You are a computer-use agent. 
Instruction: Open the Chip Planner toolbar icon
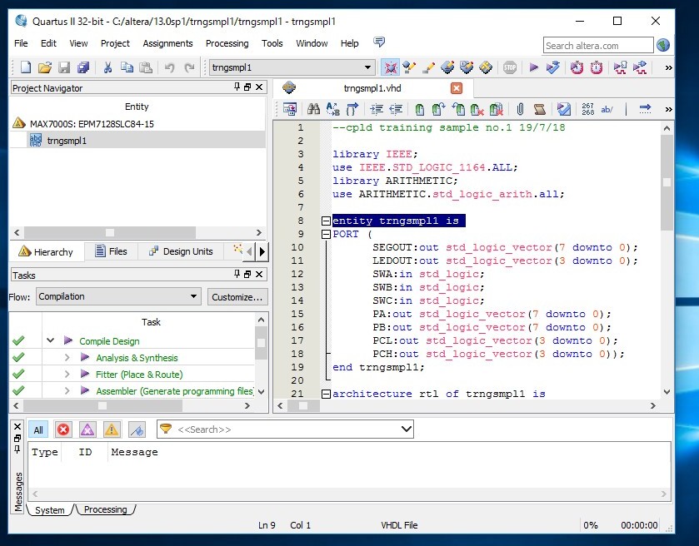[486, 67]
